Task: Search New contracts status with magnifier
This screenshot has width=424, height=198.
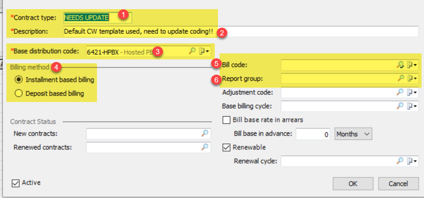Action: 205,133
